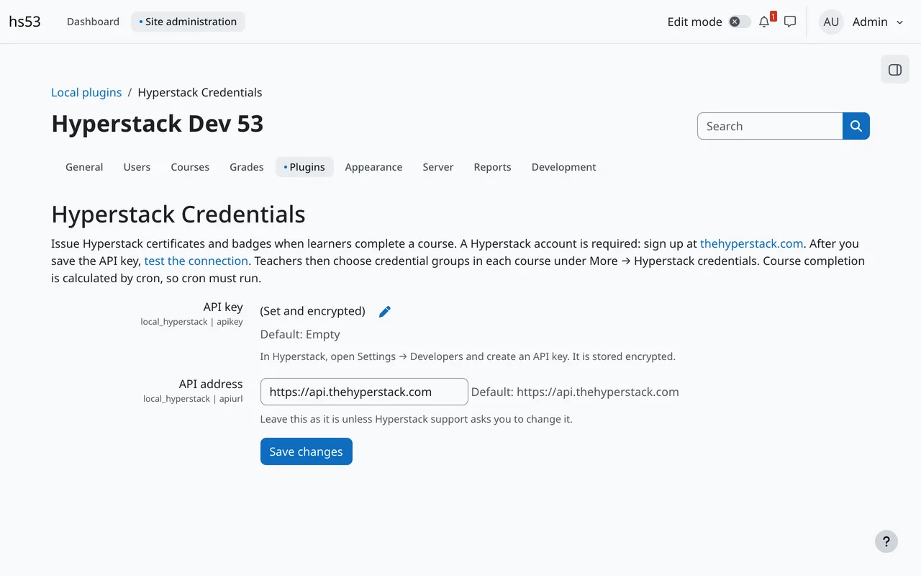Switch to the Users tab
921x576 pixels.
point(137,167)
